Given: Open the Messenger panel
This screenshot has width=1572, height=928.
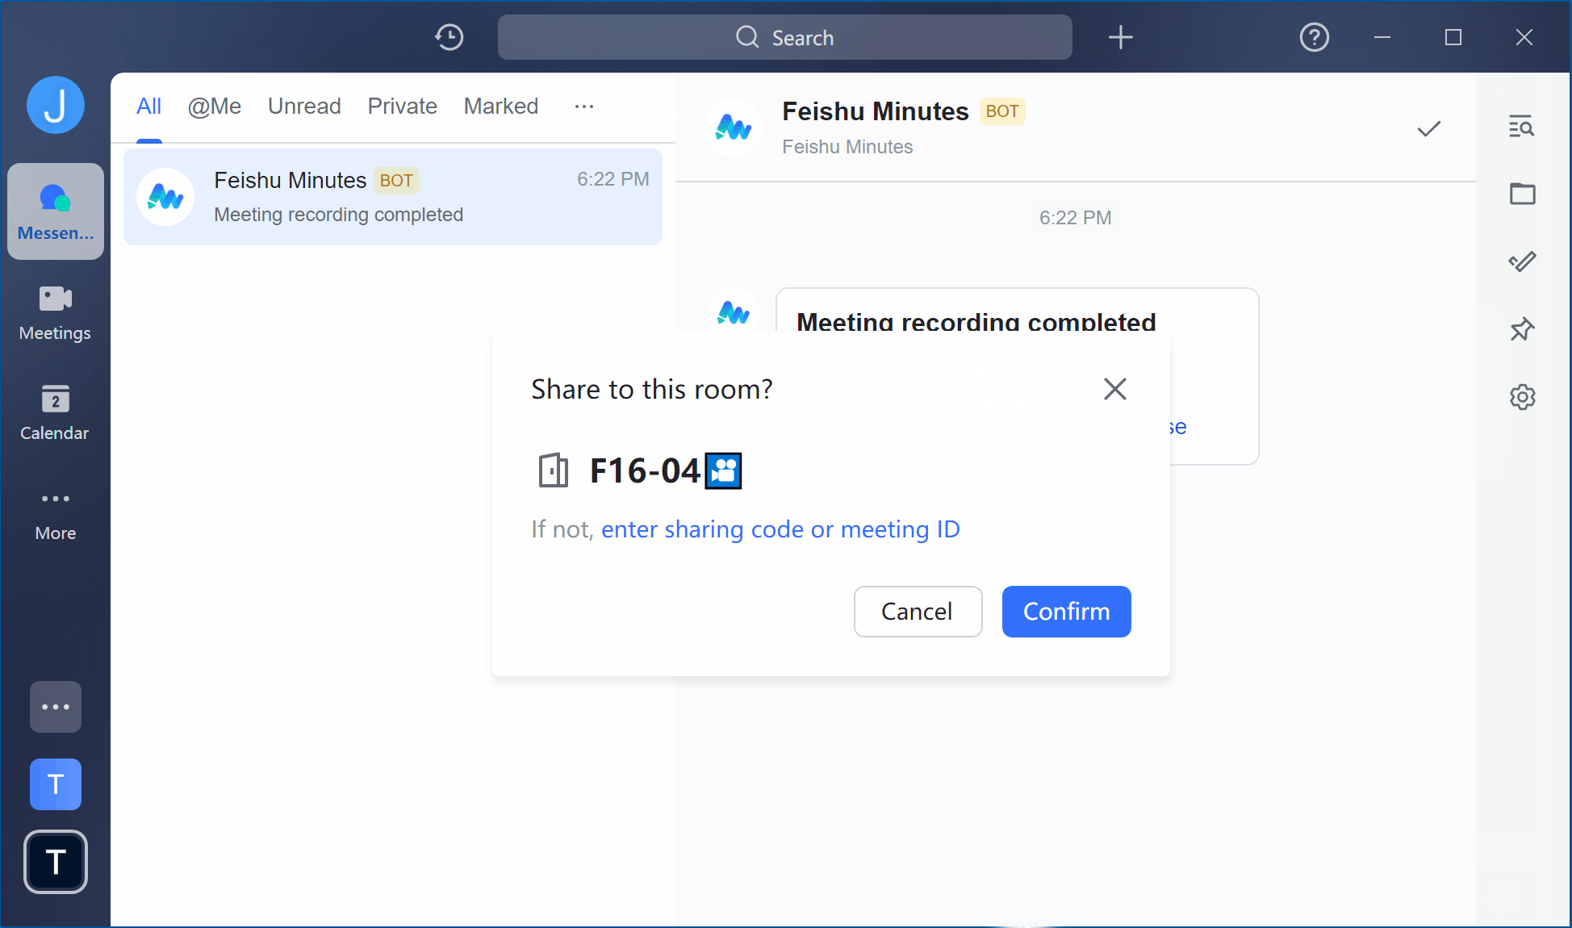Looking at the screenshot, I should 55,210.
